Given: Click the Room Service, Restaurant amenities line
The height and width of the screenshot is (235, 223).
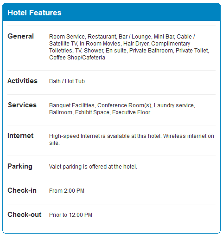Looking at the screenshot, I should 122,37.
